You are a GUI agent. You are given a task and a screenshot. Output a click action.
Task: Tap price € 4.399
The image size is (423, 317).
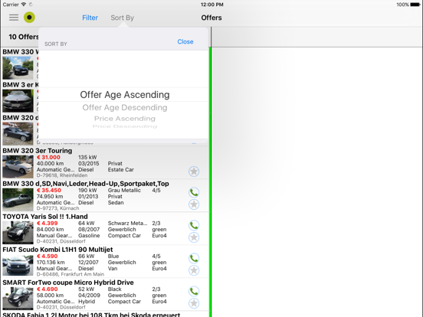(x=48, y=223)
